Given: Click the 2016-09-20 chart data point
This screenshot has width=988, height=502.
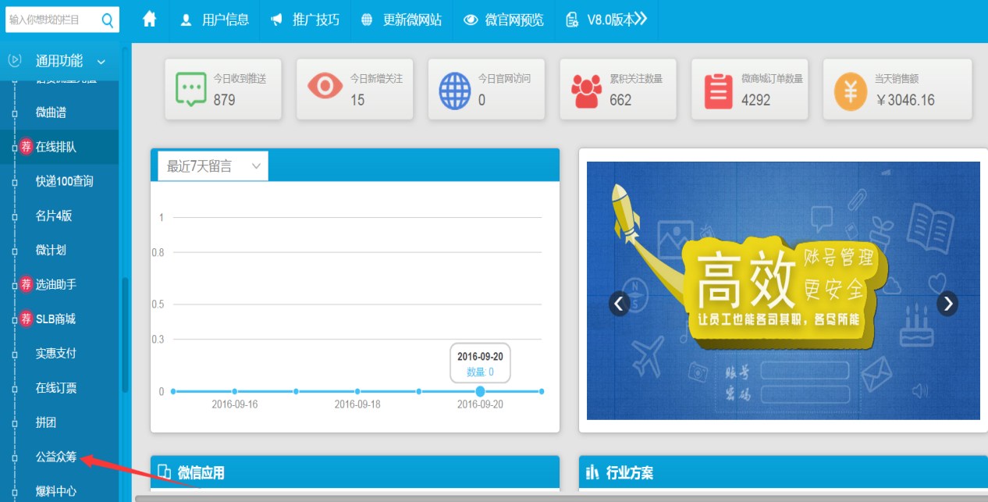Looking at the screenshot, I should click(480, 391).
